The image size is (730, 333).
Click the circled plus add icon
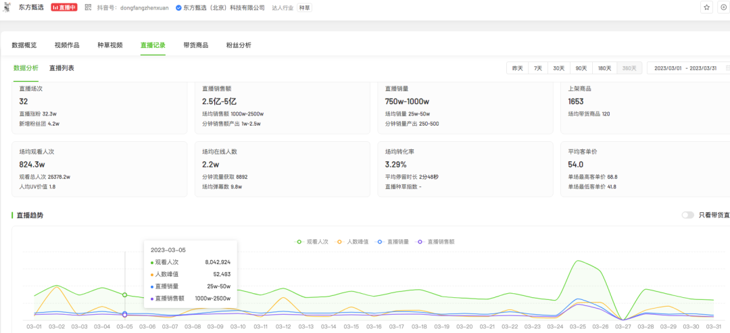pos(725,7)
